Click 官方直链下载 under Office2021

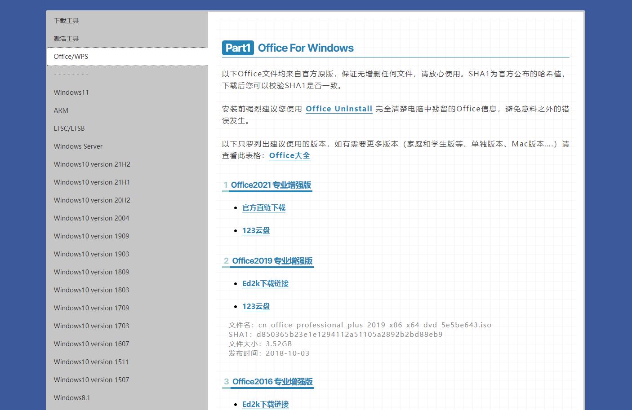(263, 207)
